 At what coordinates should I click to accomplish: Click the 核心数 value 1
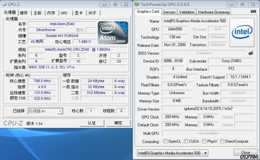(91, 111)
